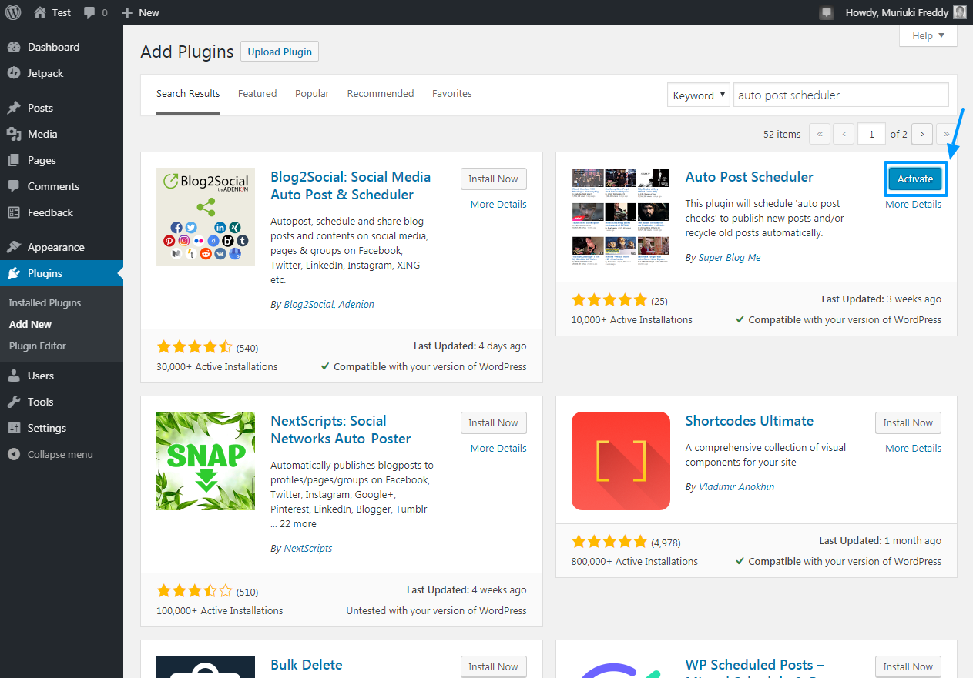Open the Feedback sidebar menu

click(62, 212)
